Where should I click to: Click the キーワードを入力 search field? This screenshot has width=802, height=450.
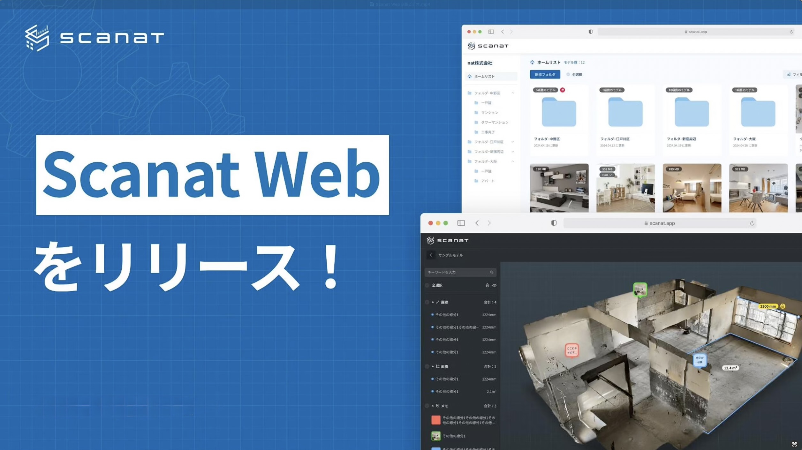(x=457, y=272)
